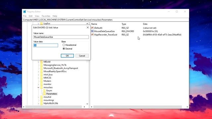Screen dimensions: 212x119
Task: Click the Modem folder icon
Action: [41, 81]
